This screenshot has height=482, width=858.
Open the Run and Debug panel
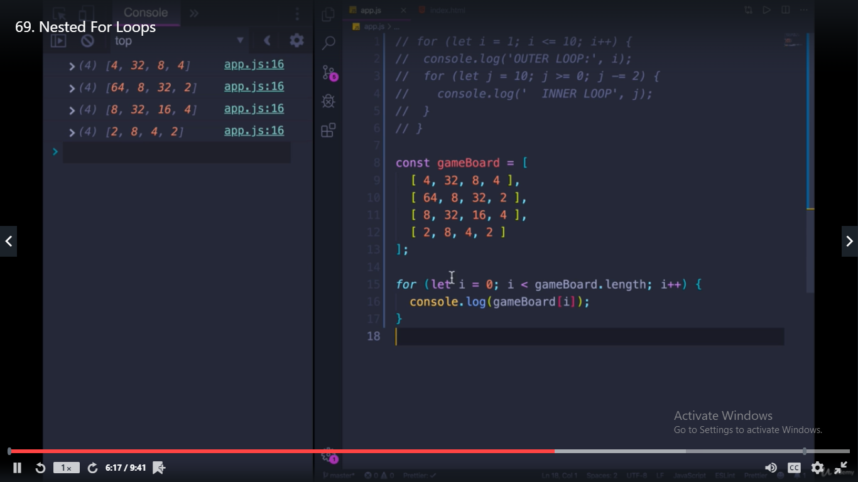[x=327, y=100]
